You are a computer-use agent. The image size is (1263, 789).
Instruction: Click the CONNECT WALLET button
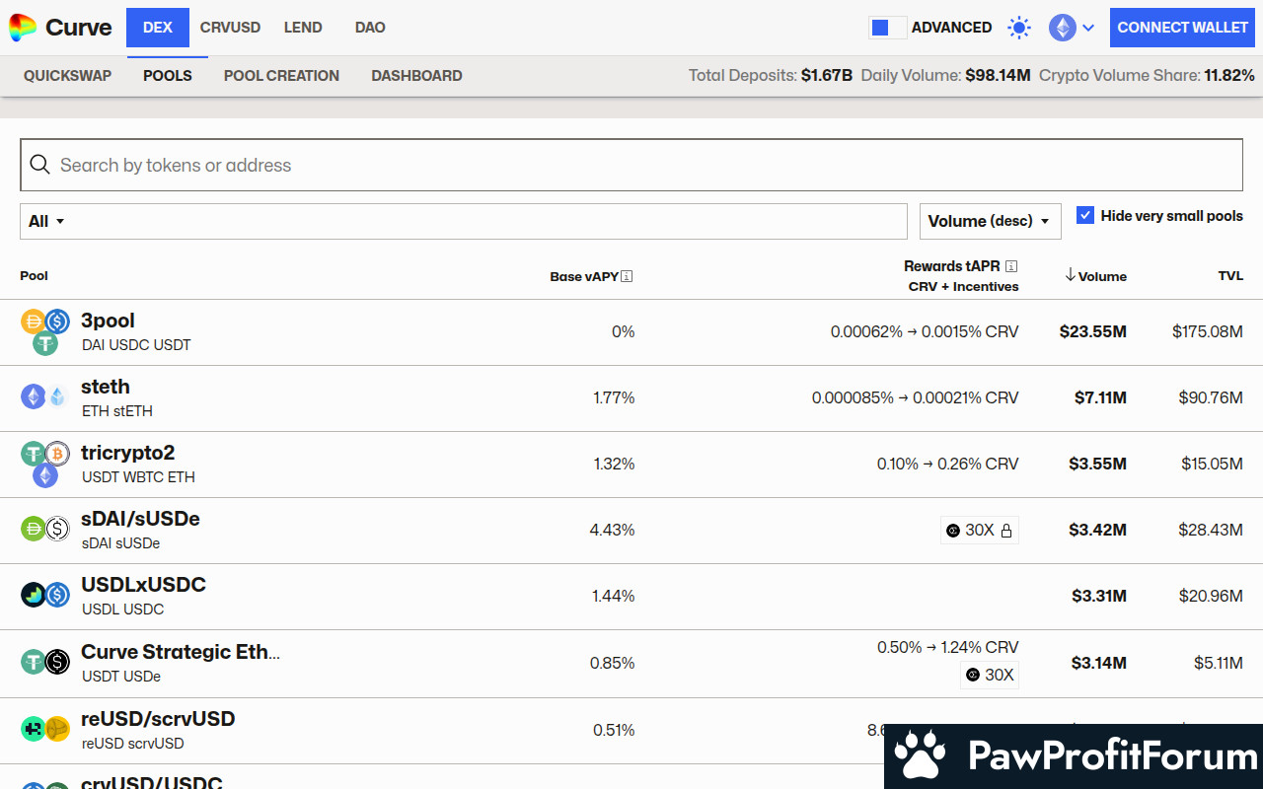click(1183, 28)
